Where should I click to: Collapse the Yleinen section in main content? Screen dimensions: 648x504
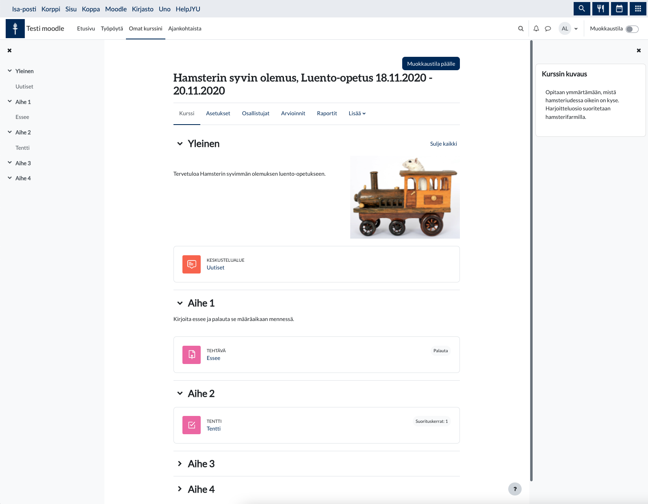180,144
